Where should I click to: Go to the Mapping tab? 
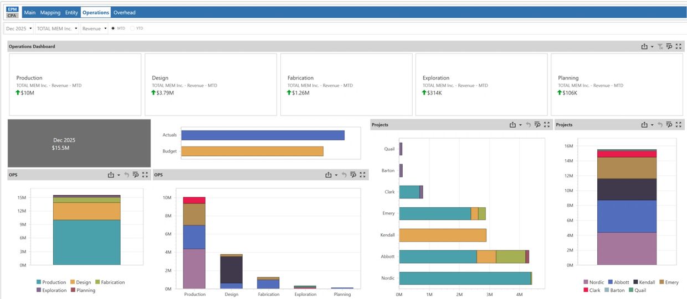[x=50, y=12]
